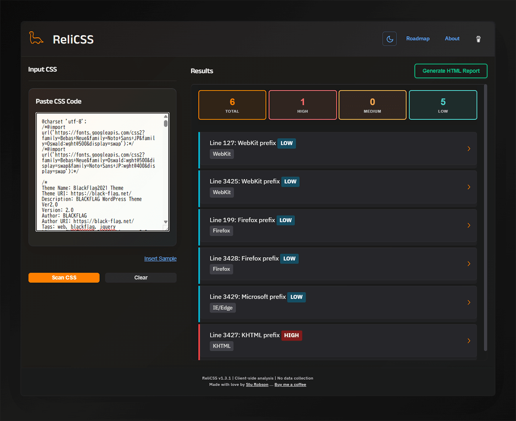Image resolution: width=516 pixels, height=421 pixels.
Task: Expand the Line 199 Firefox prefix chevron
Action: (x=469, y=225)
